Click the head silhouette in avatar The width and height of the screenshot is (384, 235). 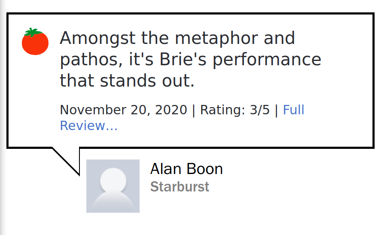click(x=113, y=180)
